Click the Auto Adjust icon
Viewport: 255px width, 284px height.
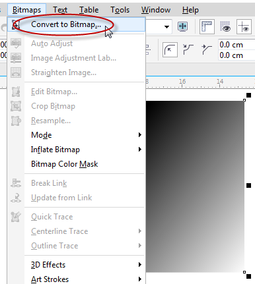point(16,43)
